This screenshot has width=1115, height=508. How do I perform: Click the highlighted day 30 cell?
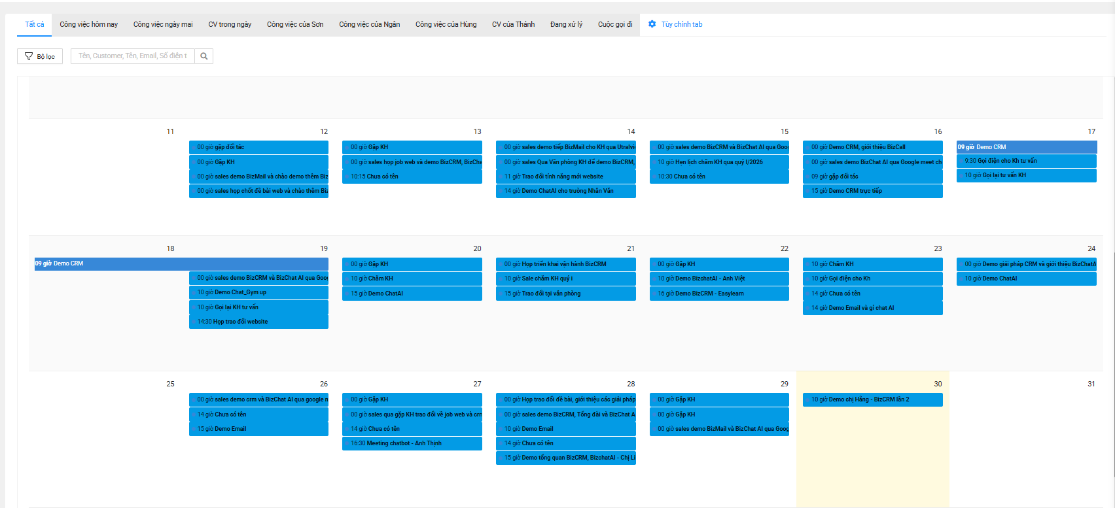872,458
